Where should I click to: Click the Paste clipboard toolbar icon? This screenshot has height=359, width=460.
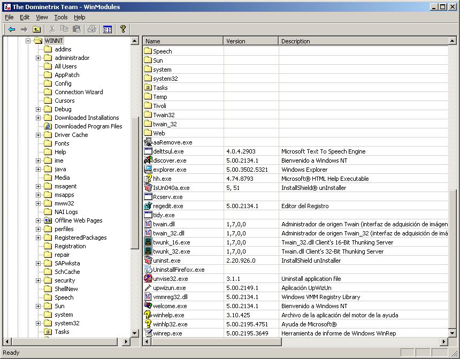tap(77, 29)
